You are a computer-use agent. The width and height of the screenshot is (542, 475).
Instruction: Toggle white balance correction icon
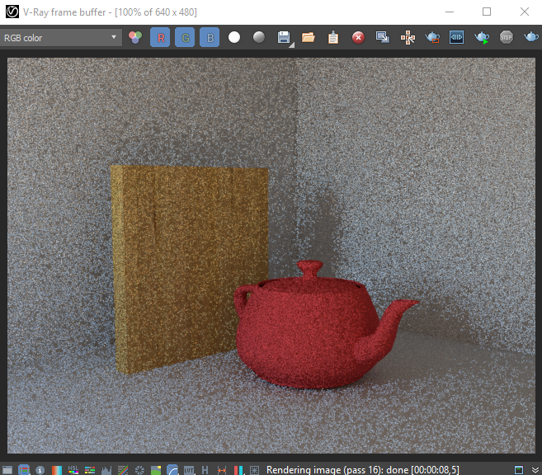coord(57,470)
